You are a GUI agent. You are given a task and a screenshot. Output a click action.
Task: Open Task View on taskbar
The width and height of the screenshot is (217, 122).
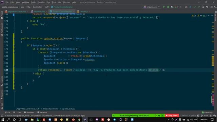(20, 120)
